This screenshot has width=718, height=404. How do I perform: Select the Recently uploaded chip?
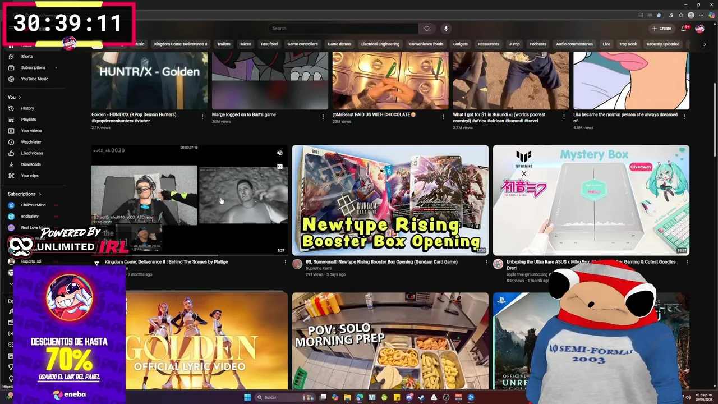663,44
